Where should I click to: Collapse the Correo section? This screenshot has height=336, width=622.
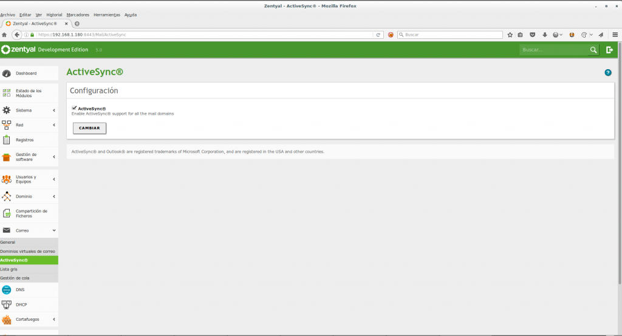[x=54, y=230]
